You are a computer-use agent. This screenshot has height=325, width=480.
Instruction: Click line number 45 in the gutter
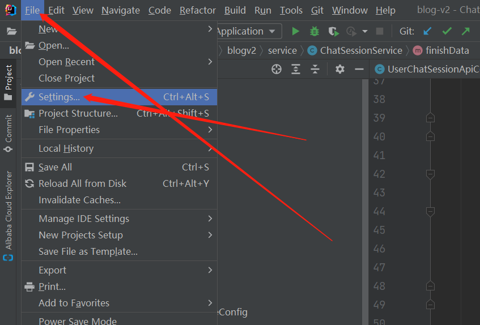tap(379, 230)
